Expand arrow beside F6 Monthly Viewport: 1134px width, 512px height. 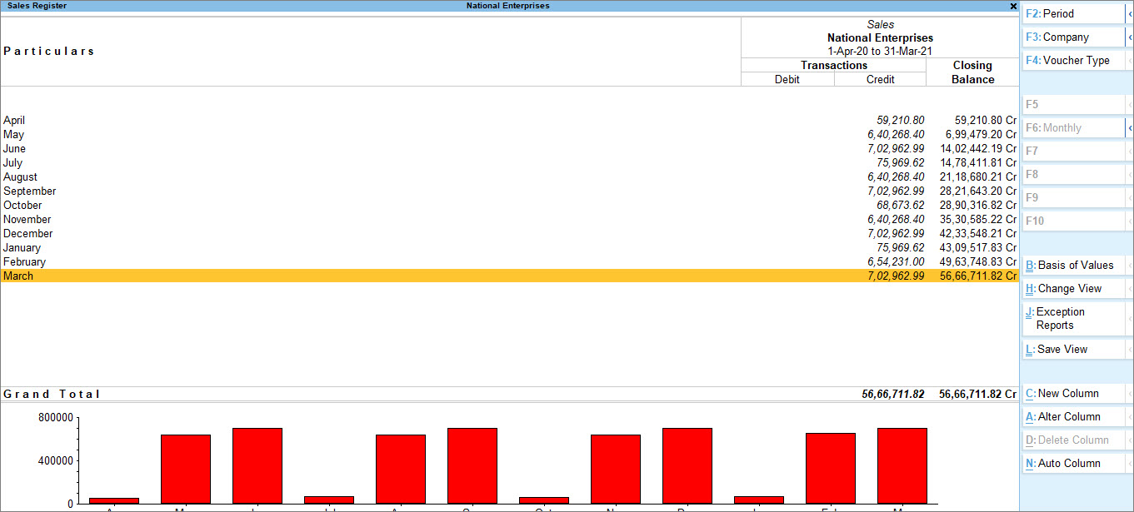pyautogui.click(x=1129, y=128)
